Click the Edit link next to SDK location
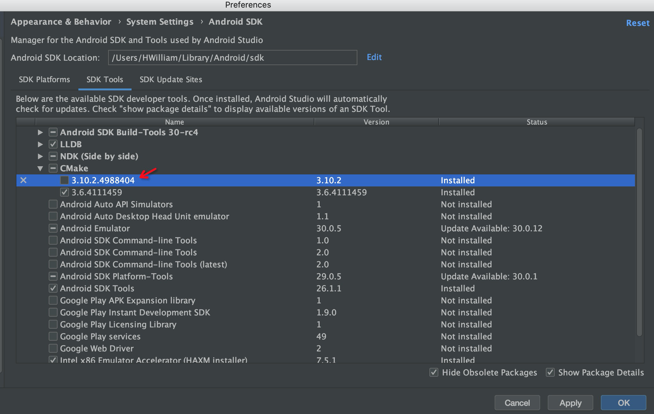 pyautogui.click(x=374, y=57)
